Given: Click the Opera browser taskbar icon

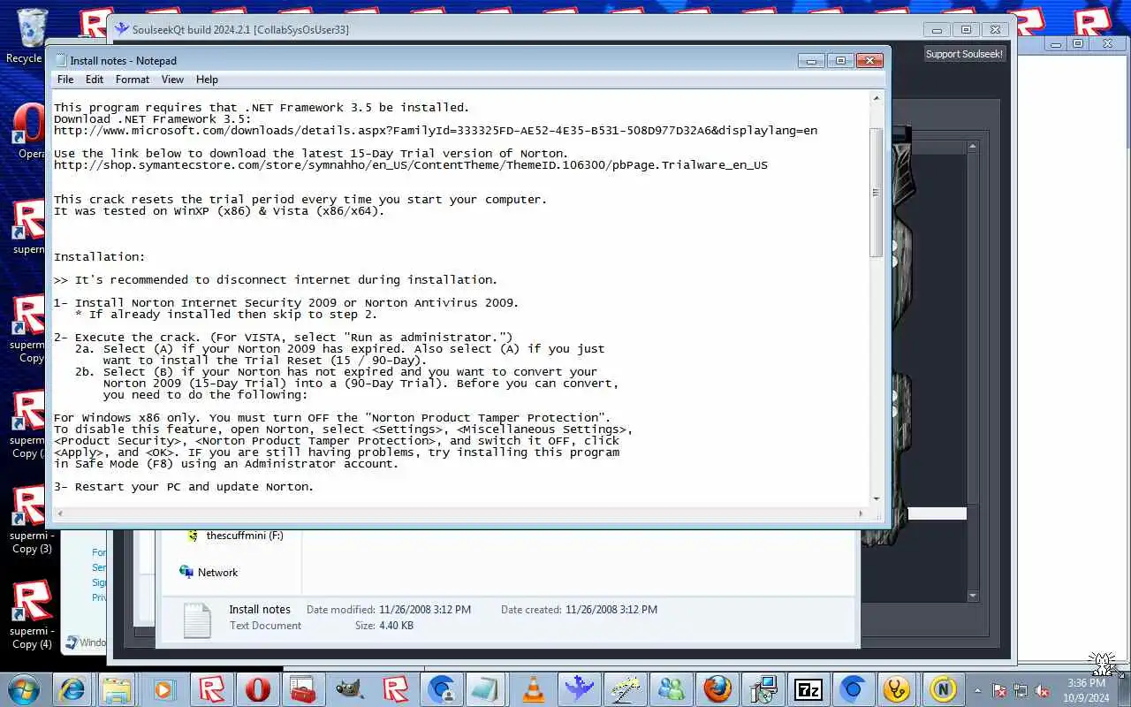Looking at the screenshot, I should (x=257, y=689).
